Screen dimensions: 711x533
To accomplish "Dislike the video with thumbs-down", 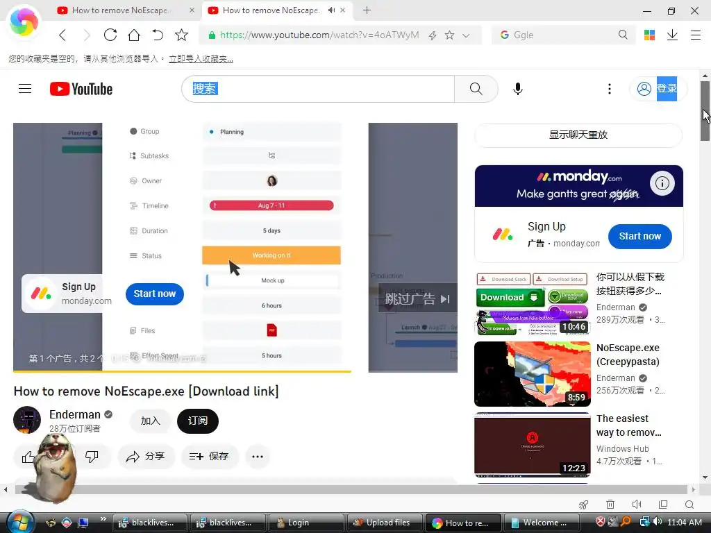I will tap(92, 457).
